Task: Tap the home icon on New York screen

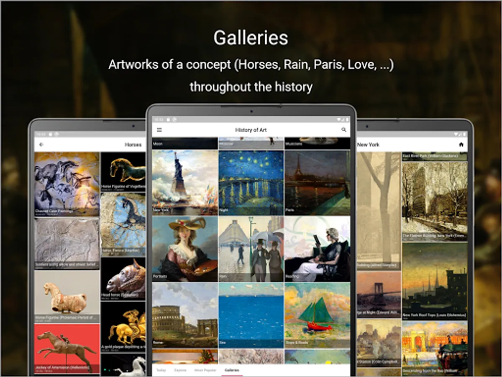Action: (x=461, y=145)
